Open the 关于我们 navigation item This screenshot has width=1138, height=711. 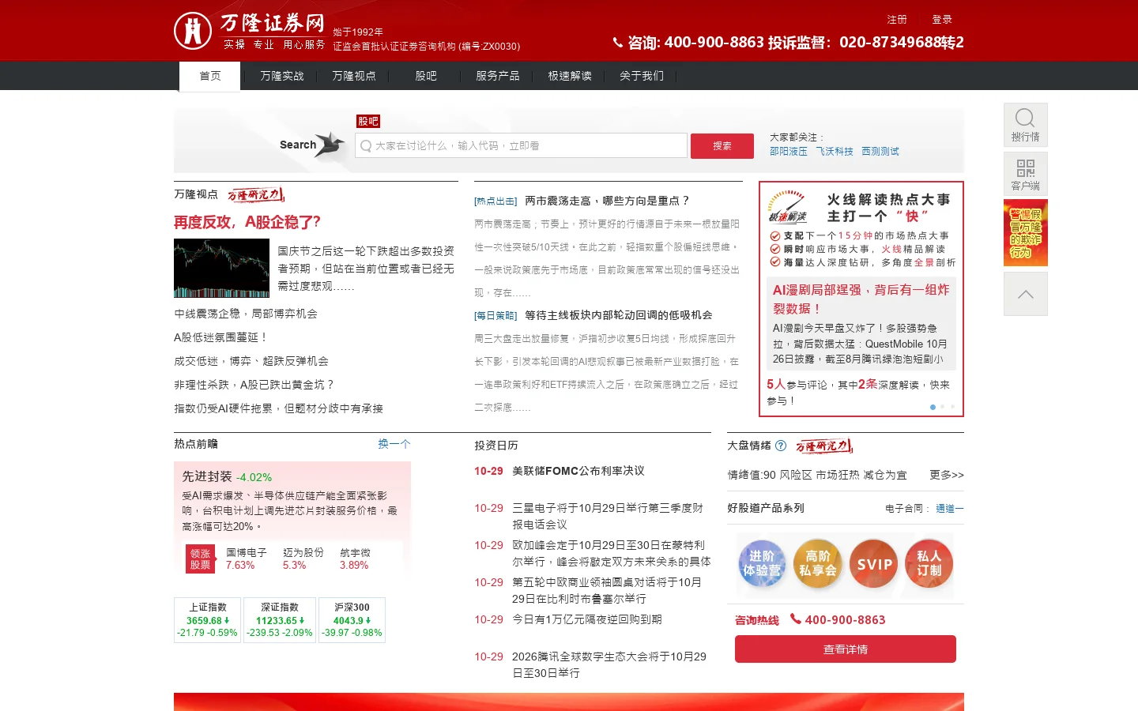point(642,76)
